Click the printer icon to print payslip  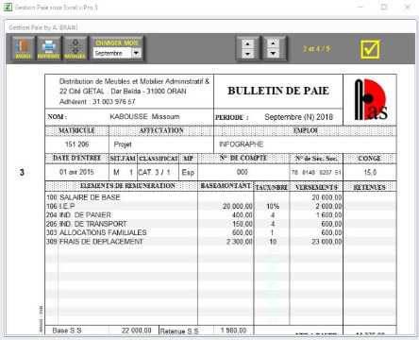[49, 48]
